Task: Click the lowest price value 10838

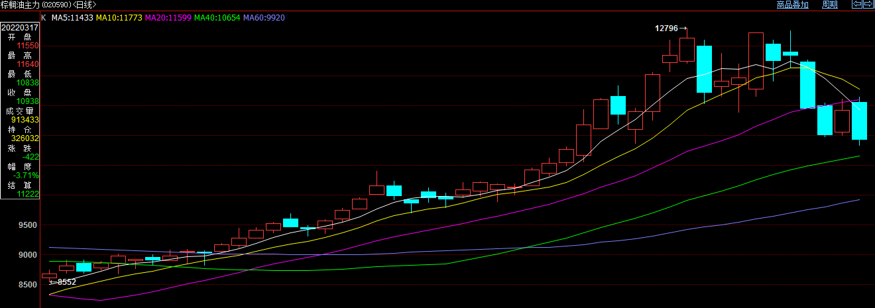Action: [29, 83]
